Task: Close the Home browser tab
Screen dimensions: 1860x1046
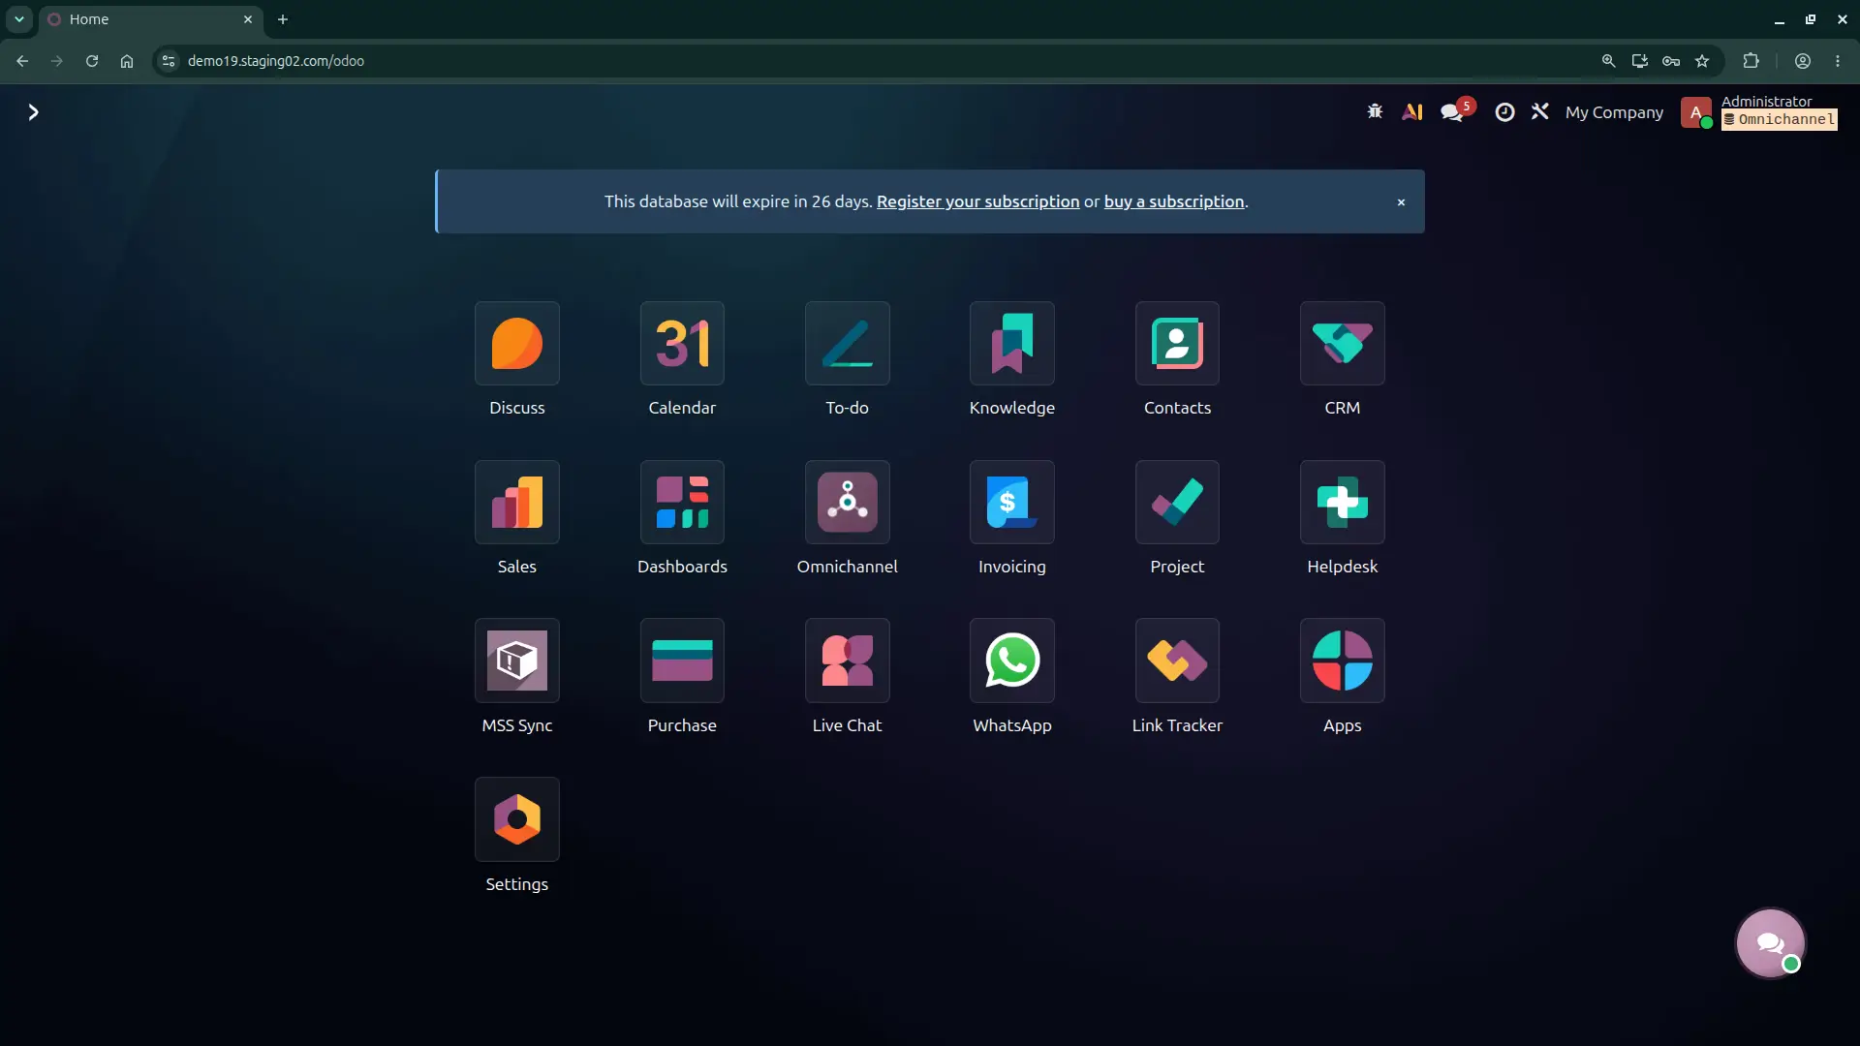Action: click(248, 19)
